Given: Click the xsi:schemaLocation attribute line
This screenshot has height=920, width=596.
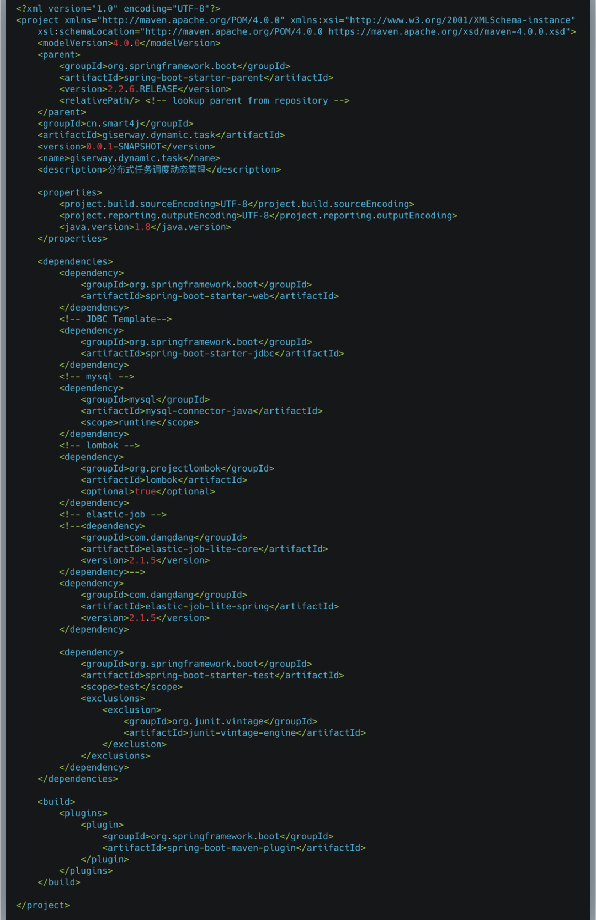Looking at the screenshot, I should [307, 32].
